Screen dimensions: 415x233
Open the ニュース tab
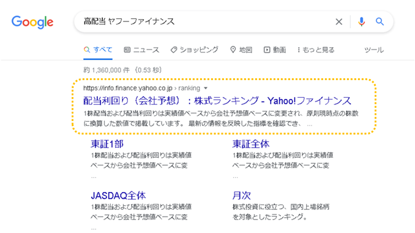pyautogui.click(x=141, y=50)
